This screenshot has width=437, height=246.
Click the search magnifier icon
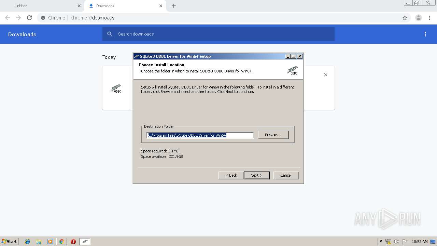click(110, 34)
